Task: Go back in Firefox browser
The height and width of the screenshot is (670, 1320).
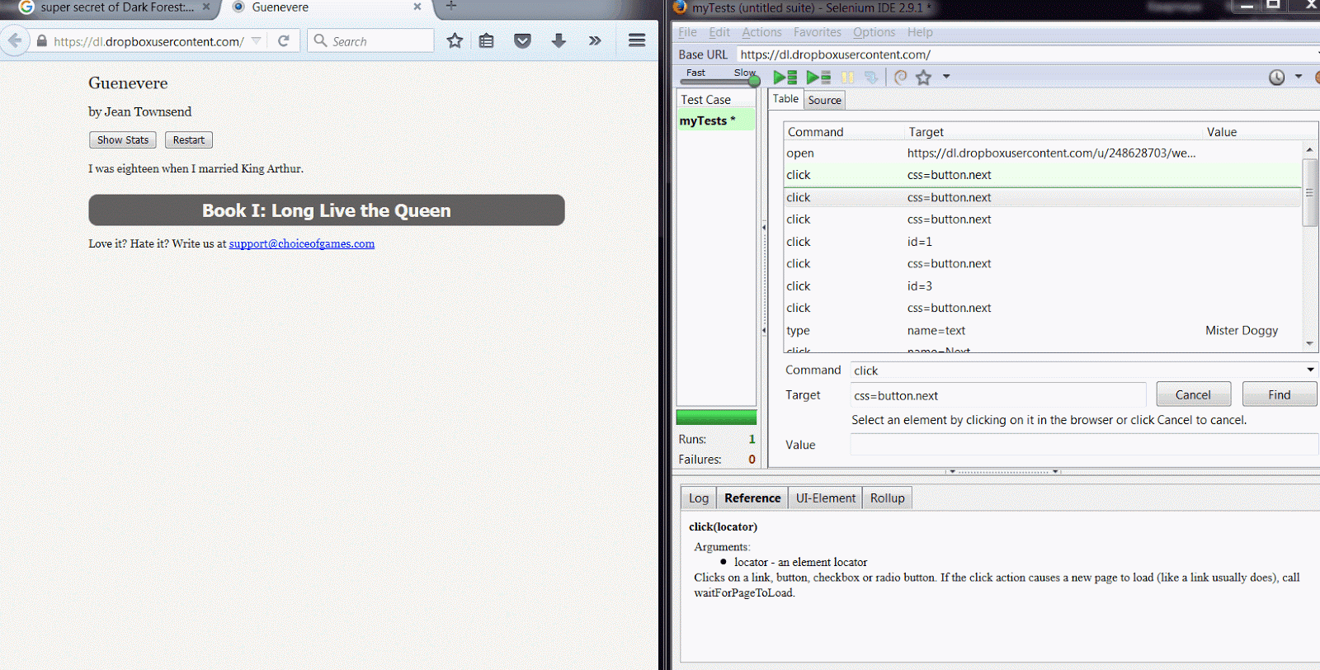Action: pyautogui.click(x=15, y=40)
